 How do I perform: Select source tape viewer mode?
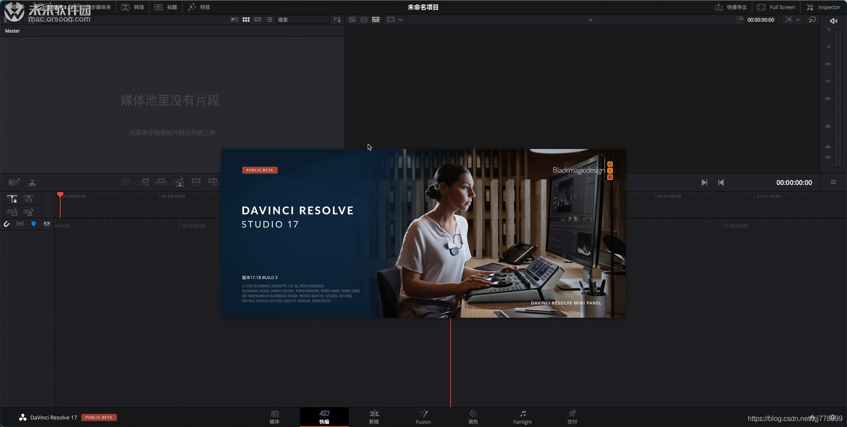point(364,19)
